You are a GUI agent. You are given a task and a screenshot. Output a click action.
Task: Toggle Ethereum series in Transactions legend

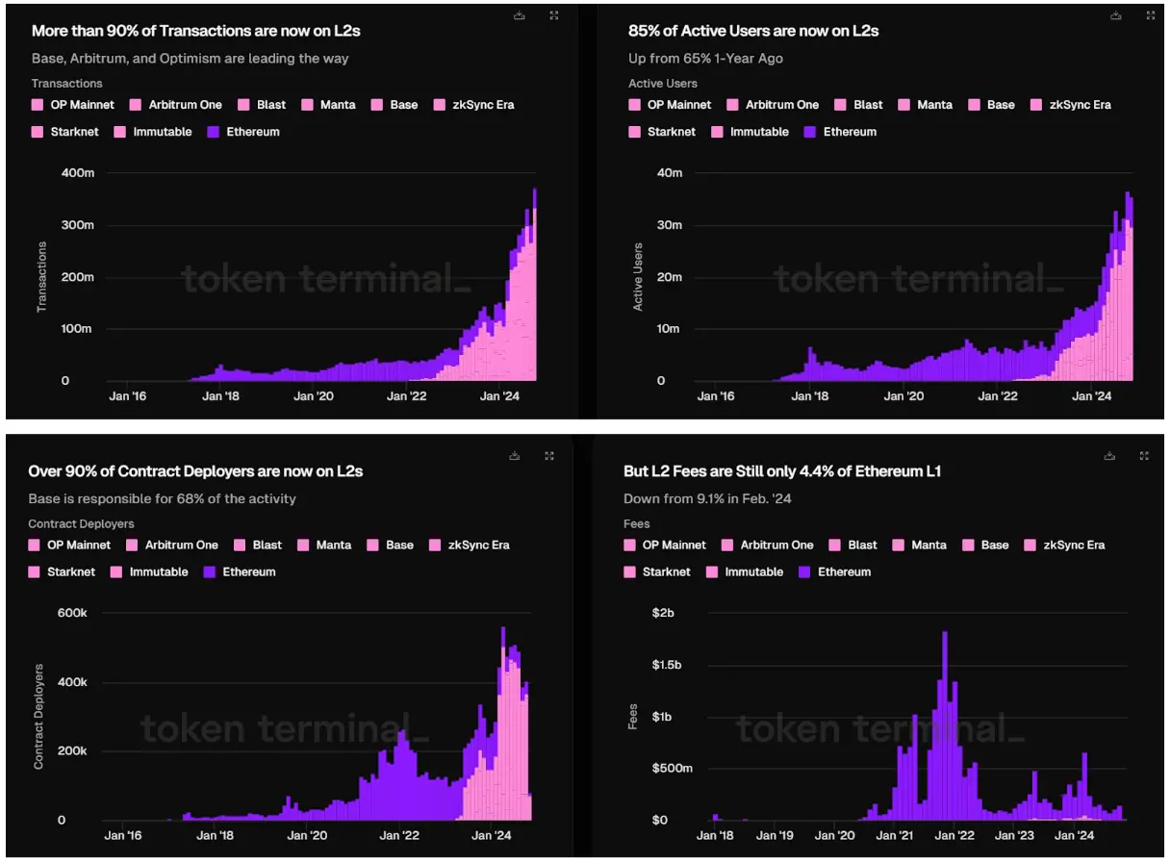[x=252, y=132]
